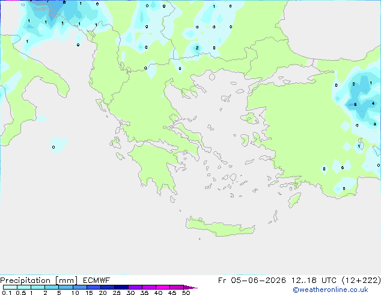Click the "4" precipitation value over Turkey
Screen dimensions: 381x295
point(373,104)
